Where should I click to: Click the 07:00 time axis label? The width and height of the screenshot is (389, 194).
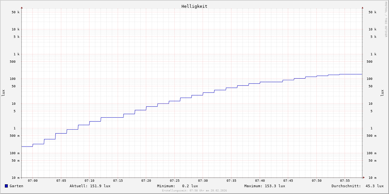coord(33,181)
